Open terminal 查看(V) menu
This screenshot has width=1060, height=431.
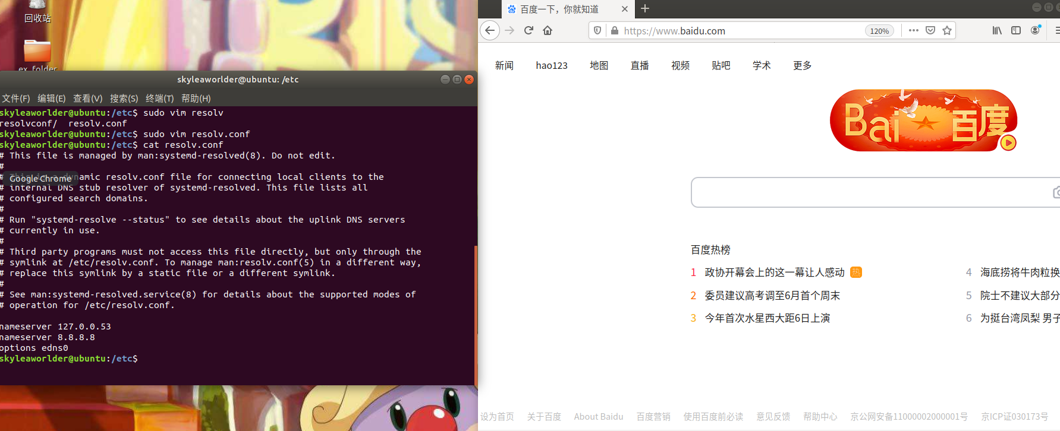click(88, 99)
